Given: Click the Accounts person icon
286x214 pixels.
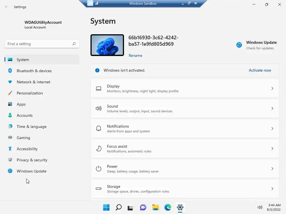Looking at the screenshot, I should (x=10, y=115).
